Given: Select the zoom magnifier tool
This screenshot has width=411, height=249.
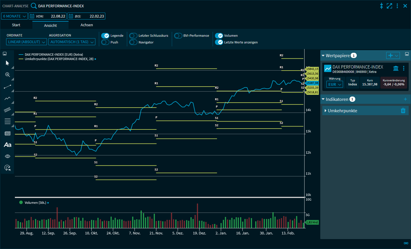Looking at the screenshot, I should click(8, 75).
